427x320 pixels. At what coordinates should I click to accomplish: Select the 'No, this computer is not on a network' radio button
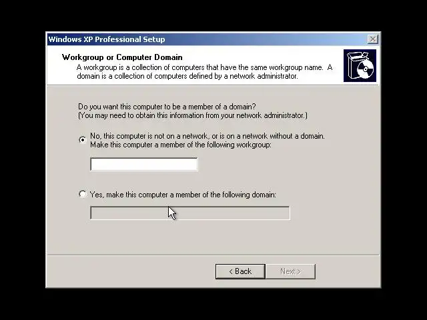(82, 140)
